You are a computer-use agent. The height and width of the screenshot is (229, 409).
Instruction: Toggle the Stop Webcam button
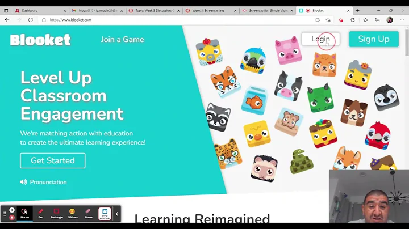tap(105, 214)
